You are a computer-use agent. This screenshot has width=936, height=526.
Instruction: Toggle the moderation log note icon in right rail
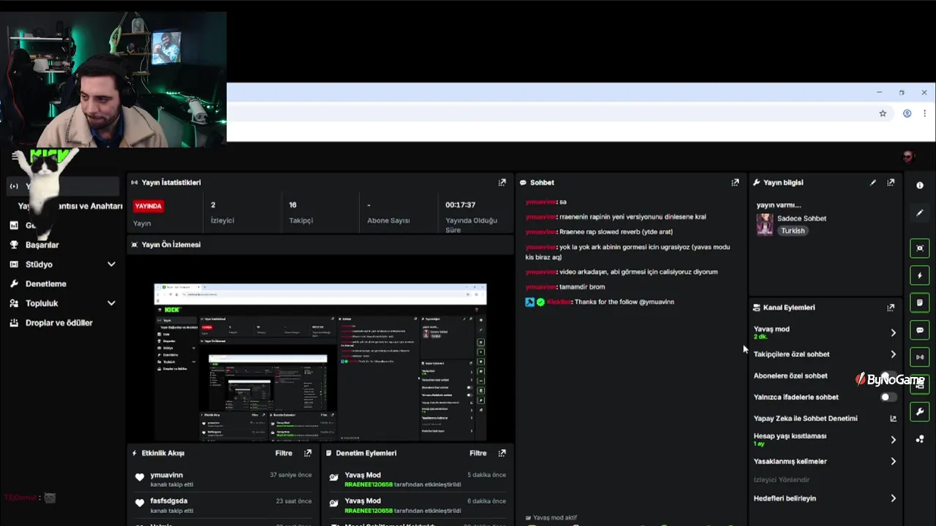[920, 302]
